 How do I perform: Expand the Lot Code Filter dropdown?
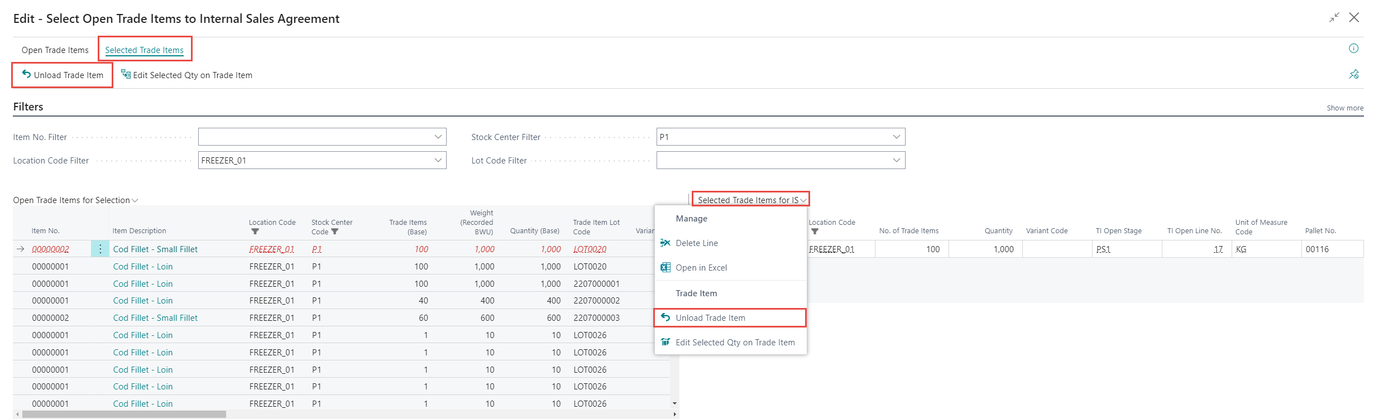[x=896, y=160]
